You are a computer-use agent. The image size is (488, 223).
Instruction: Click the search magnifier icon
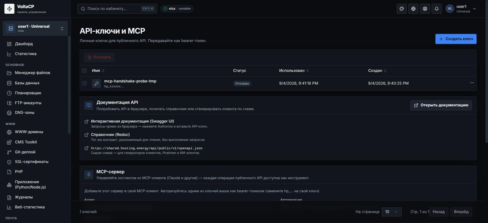(x=83, y=9)
